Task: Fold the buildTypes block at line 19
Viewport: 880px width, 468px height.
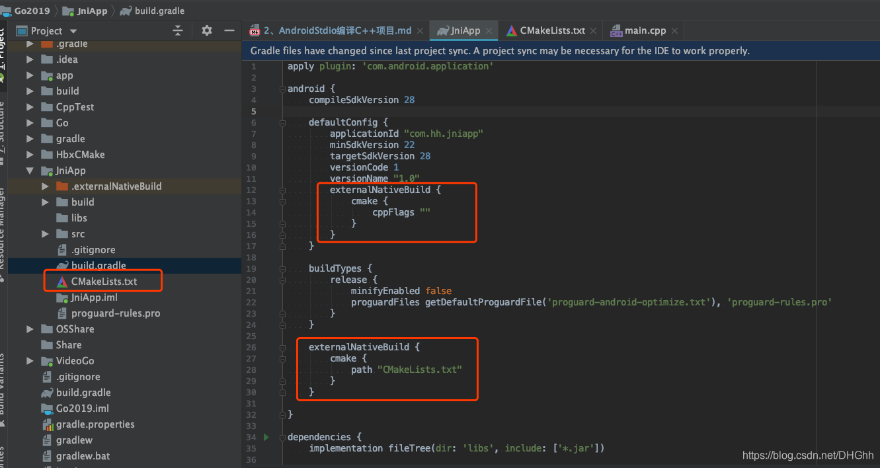Action: click(282, 268)
